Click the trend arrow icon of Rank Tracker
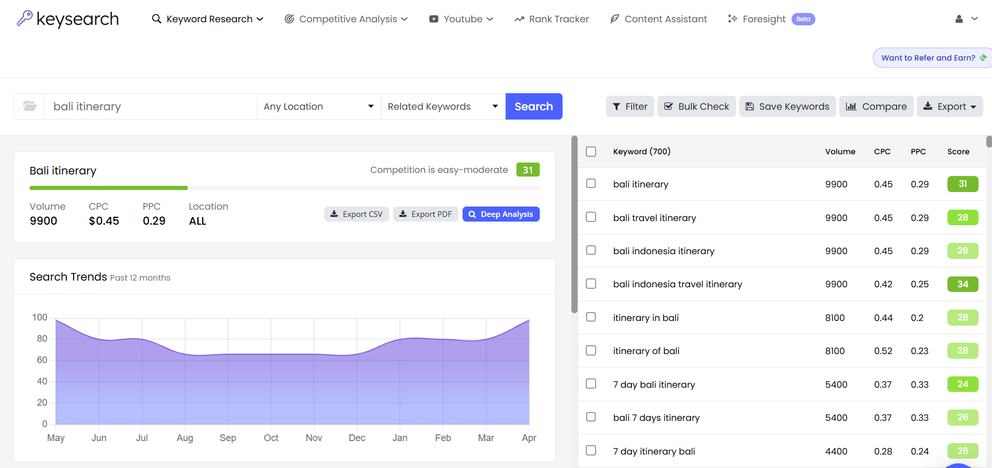 pos(519,19)
